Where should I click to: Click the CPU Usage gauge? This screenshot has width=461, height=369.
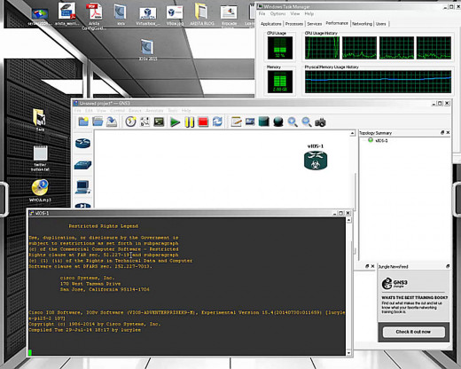tap(280, 48)
